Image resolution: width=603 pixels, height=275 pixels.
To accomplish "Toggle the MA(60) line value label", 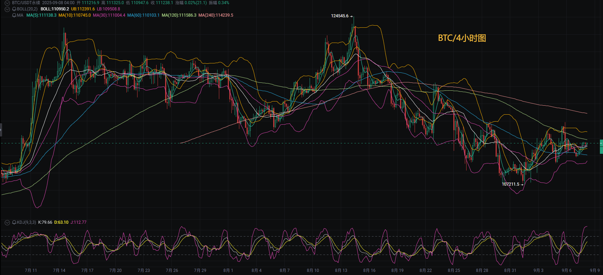I will coord(143,15).
